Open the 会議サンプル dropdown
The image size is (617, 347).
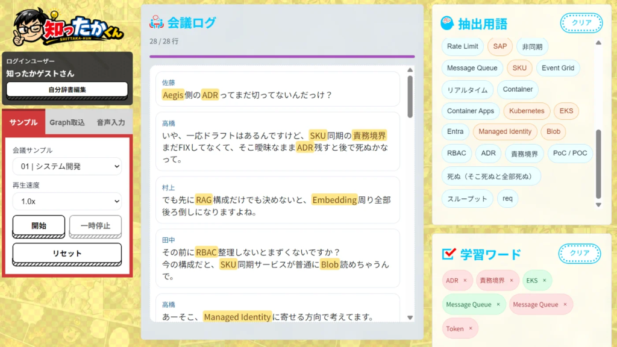click(x=67, y=166)
